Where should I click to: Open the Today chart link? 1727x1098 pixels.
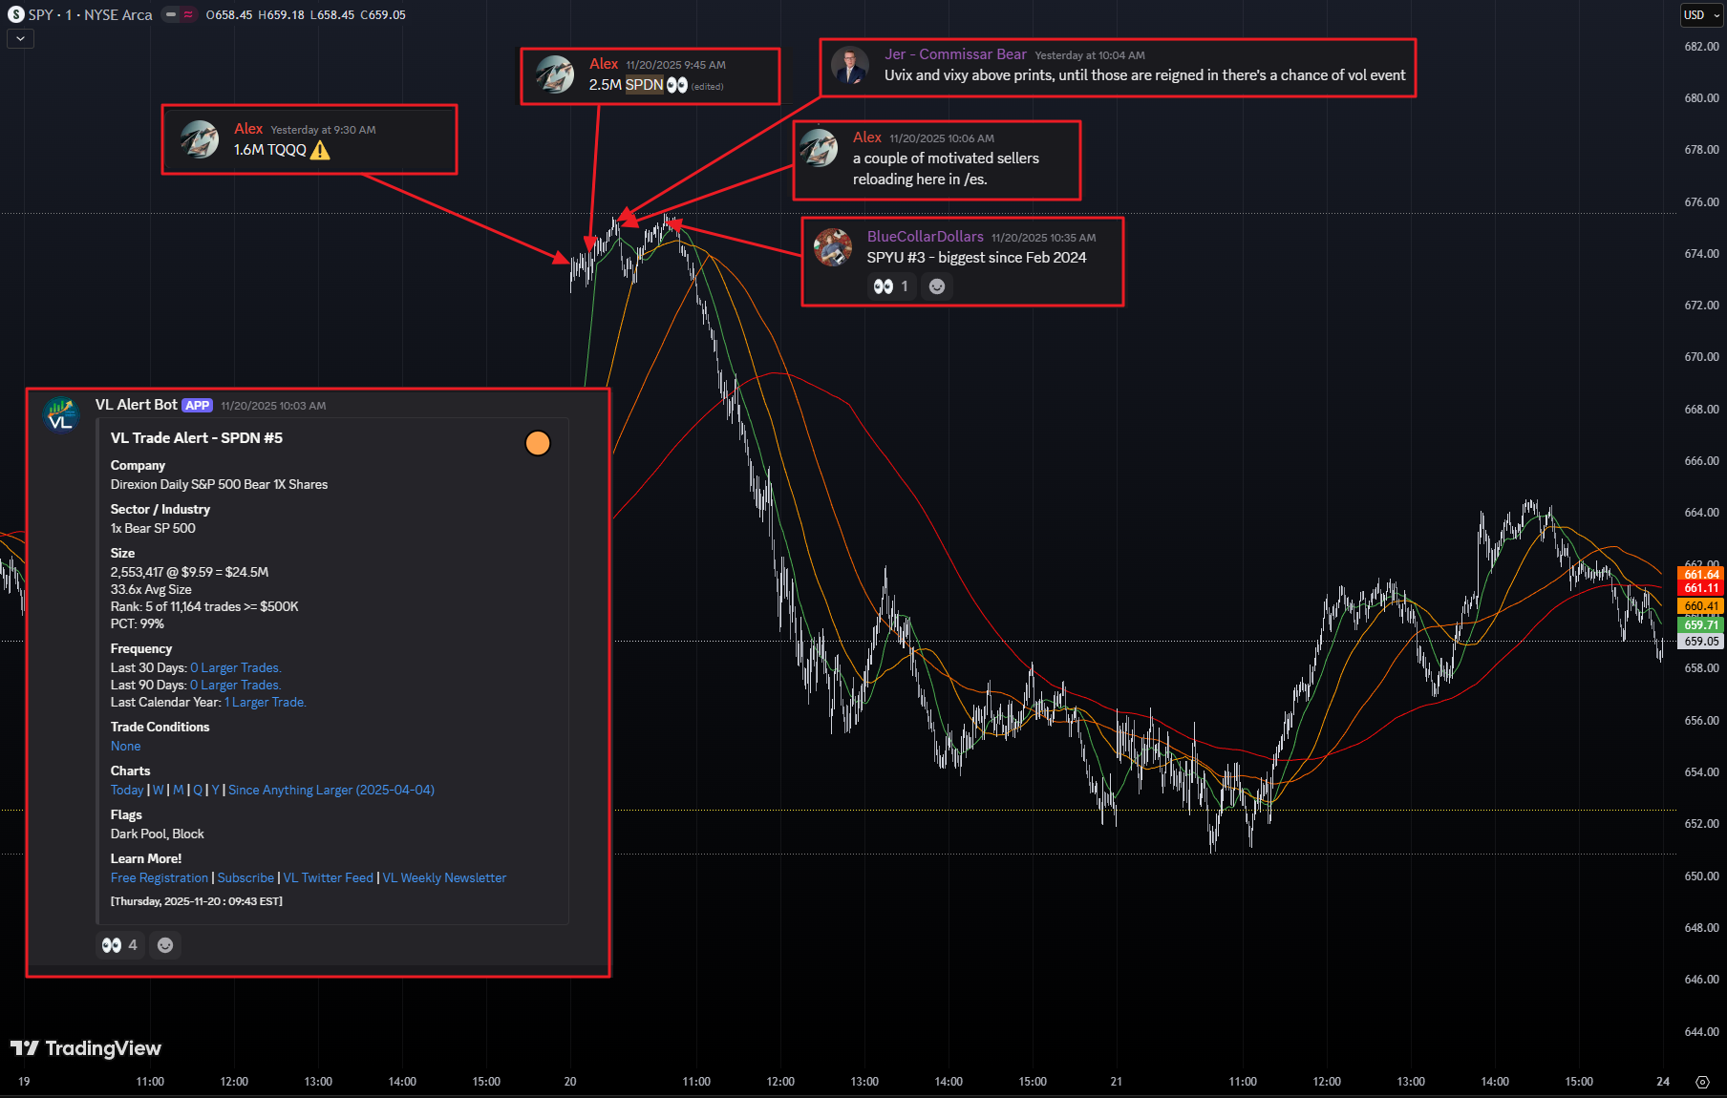click(x=127, y=790)
